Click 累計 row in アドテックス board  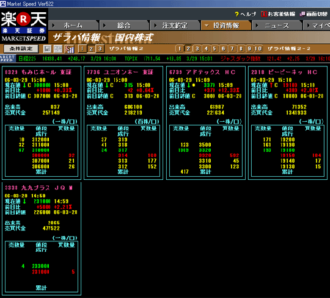coord(205,172)
